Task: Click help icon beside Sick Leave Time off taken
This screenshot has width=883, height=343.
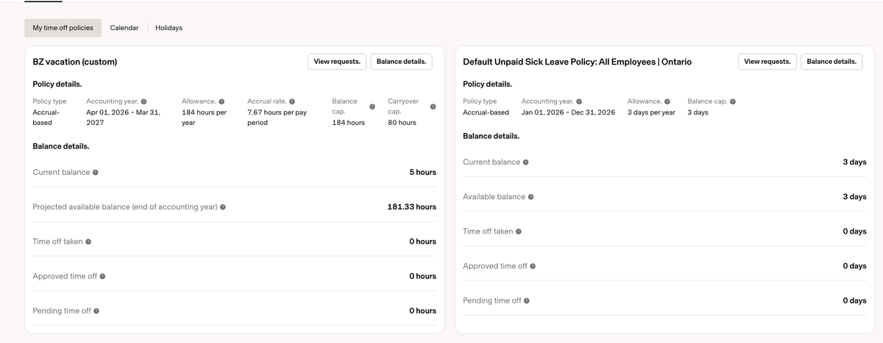Action: point(519,231)
